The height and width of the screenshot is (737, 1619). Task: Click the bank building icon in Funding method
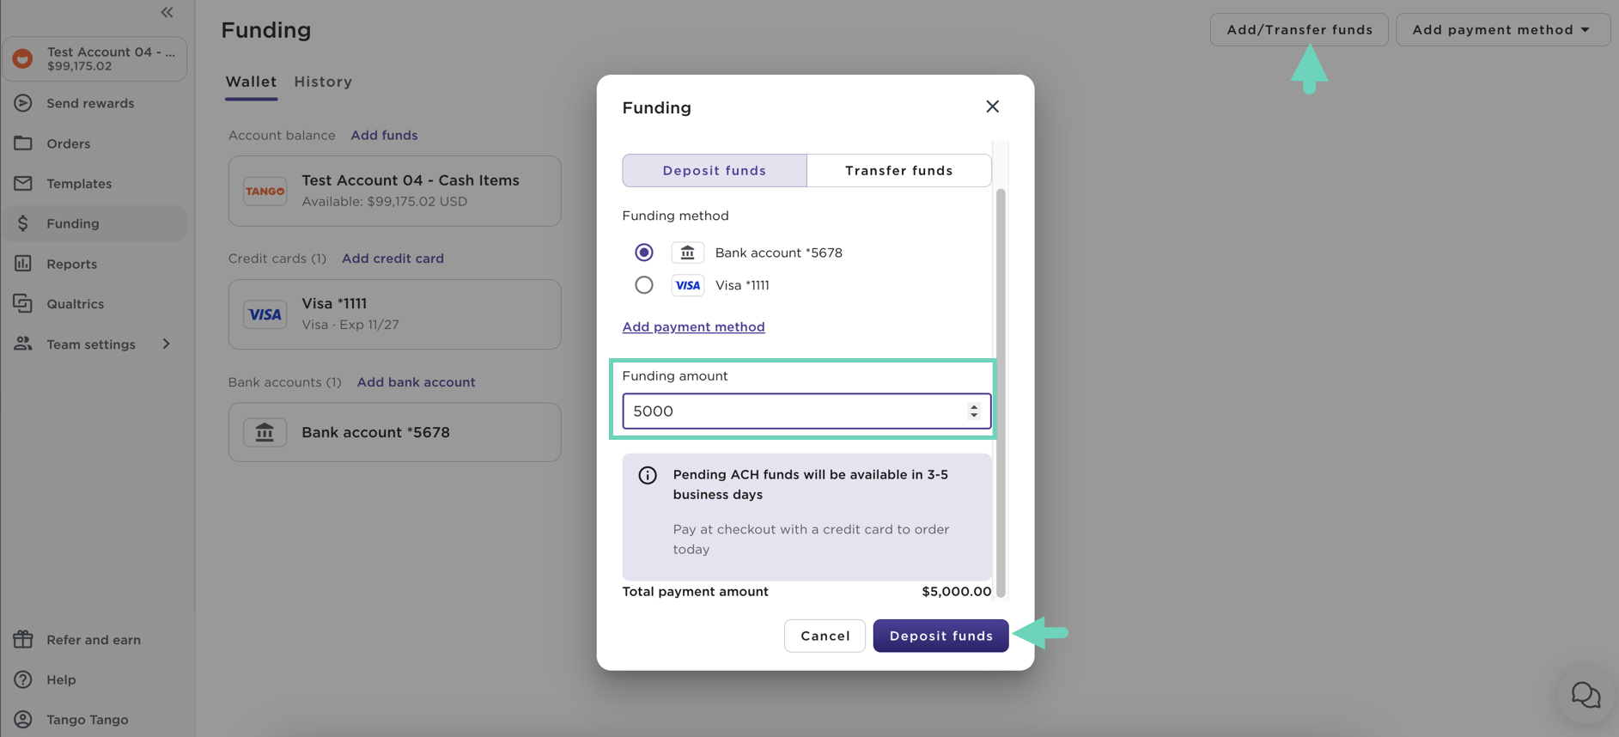tap(687, 253)
